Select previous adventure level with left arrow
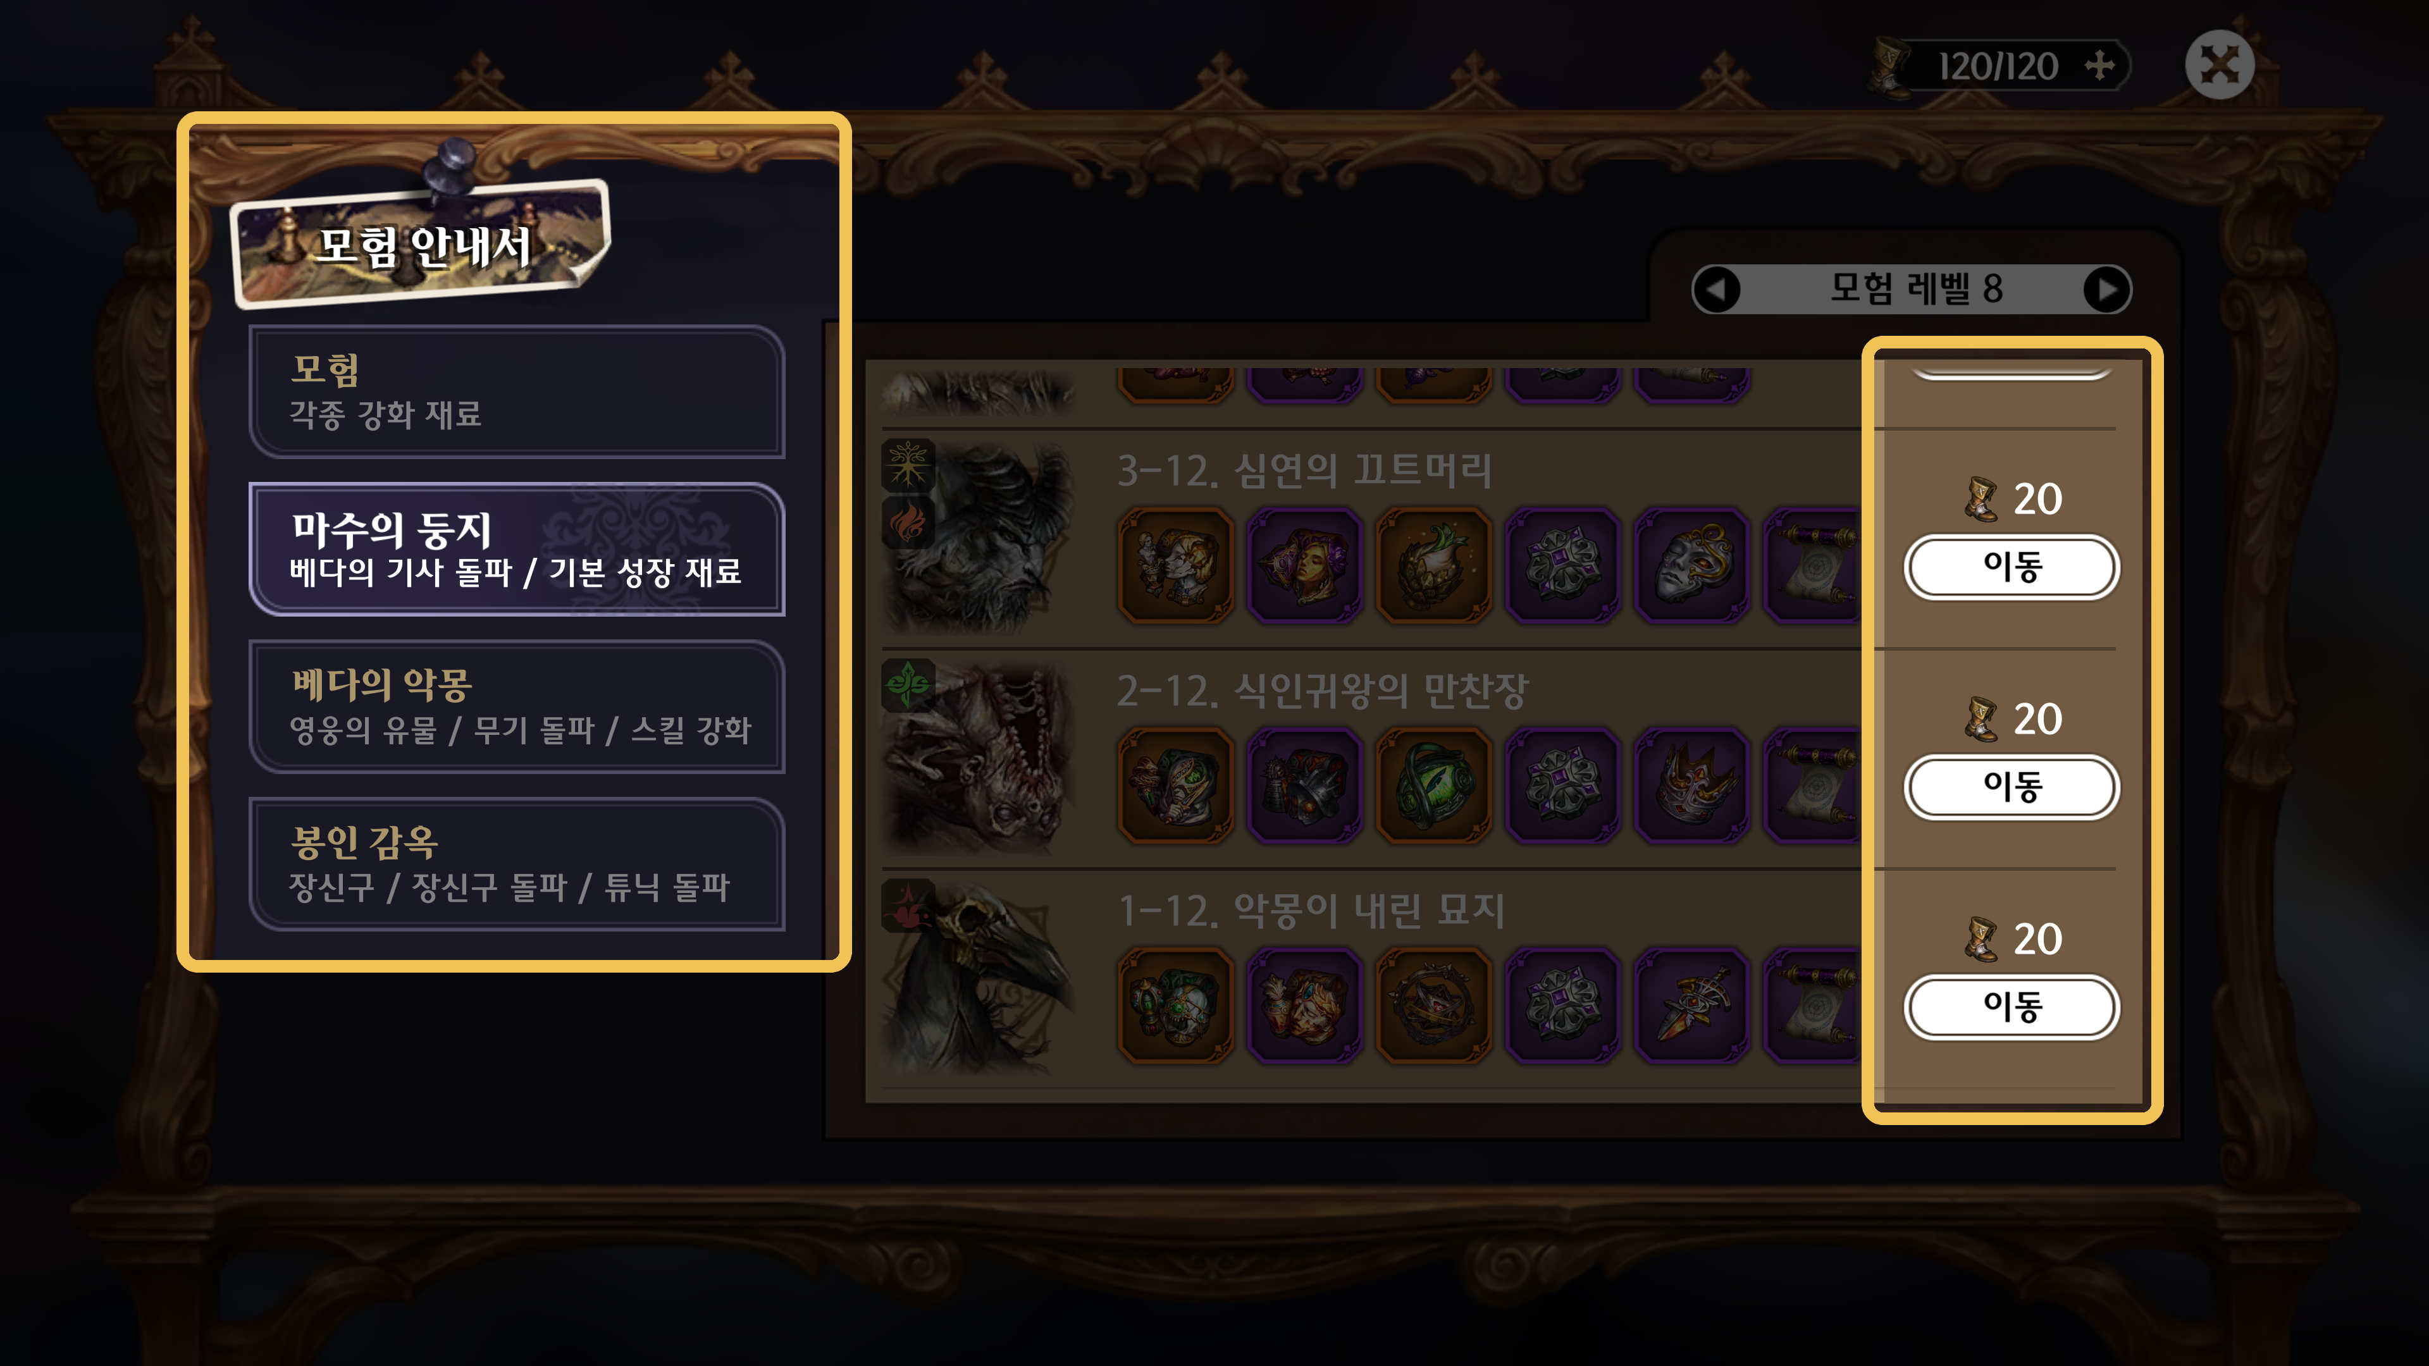The width and height of the screenshot is (2429, 1366). (1716, 290)
